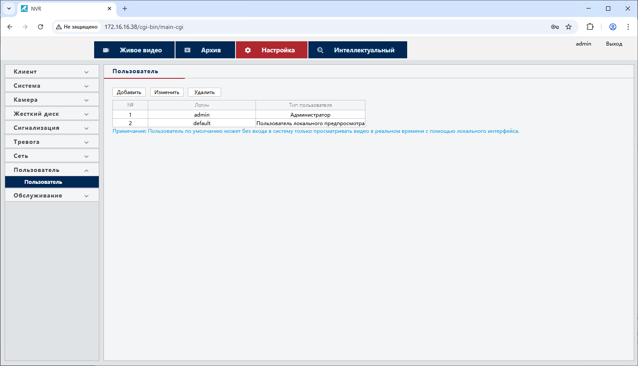The width and height of the screenshot is (638, 366).
Task: Click the camera icon on Живое видео
Action: pos(106,50)
